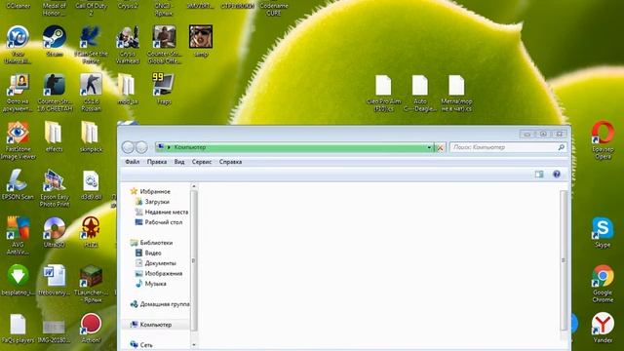The height and width of the screenshot is (351, 624).
Task: Select the EPSON Scan shortcut
Action: point(18,184)
